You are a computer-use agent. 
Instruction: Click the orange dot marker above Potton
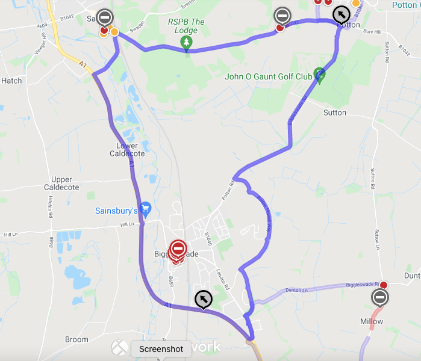356,3
